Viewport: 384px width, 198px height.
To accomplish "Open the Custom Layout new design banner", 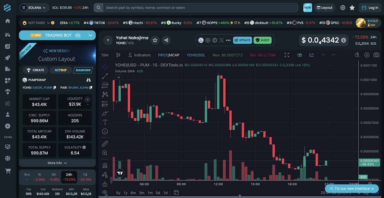I will tap(57, 54).
